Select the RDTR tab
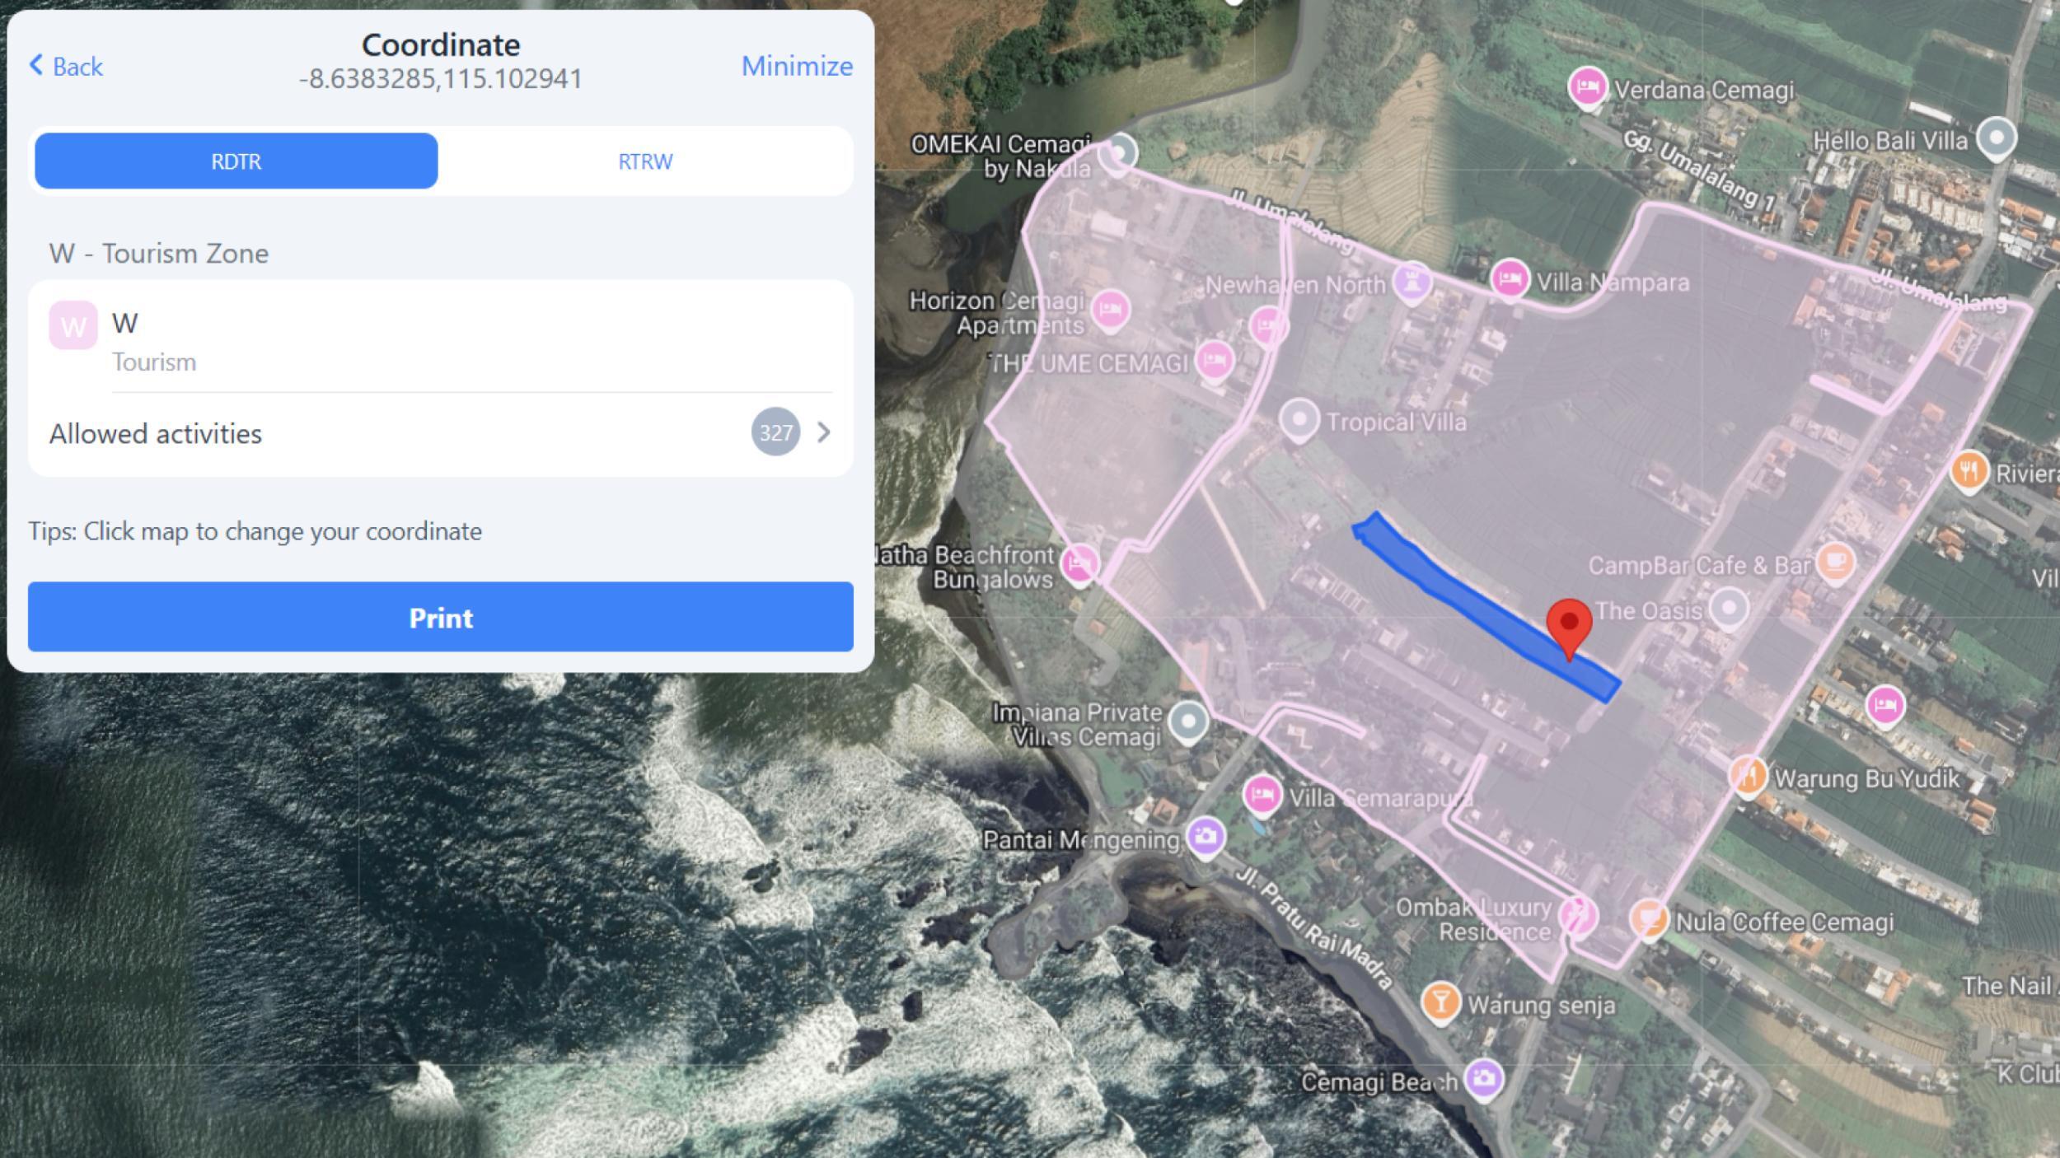The height and width of the screenshot is (1158, 2060). point(236,161)
